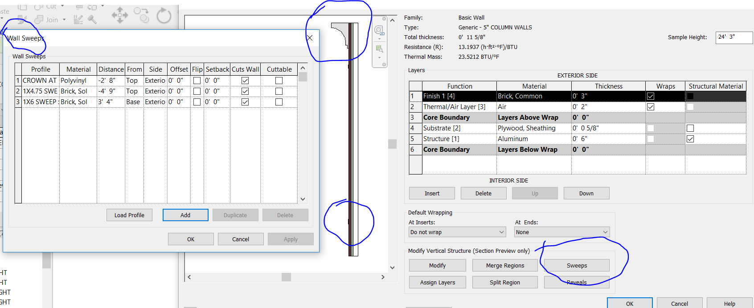The width and height of the screenshot is (754, 308).
Task: Edit the Sample Height input field
Action: click(734, 37)
